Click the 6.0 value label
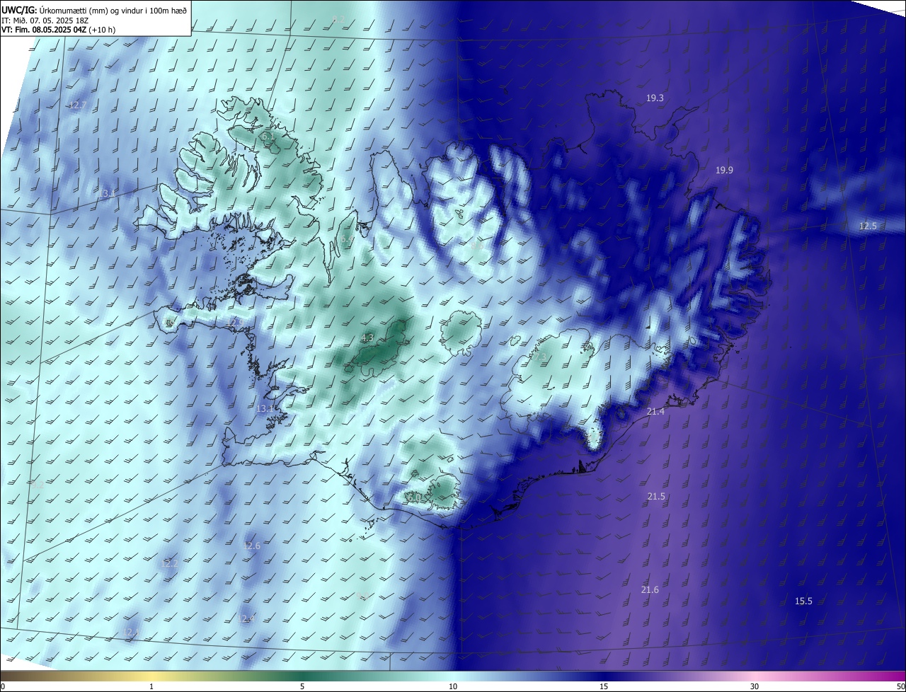The width and height of the screenshot is (906, 692). pos(414,498)
